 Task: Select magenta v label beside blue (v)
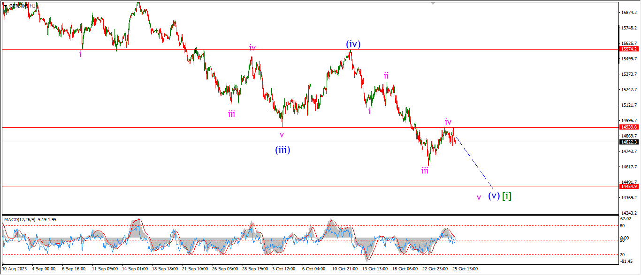click(x=479, y=197)
